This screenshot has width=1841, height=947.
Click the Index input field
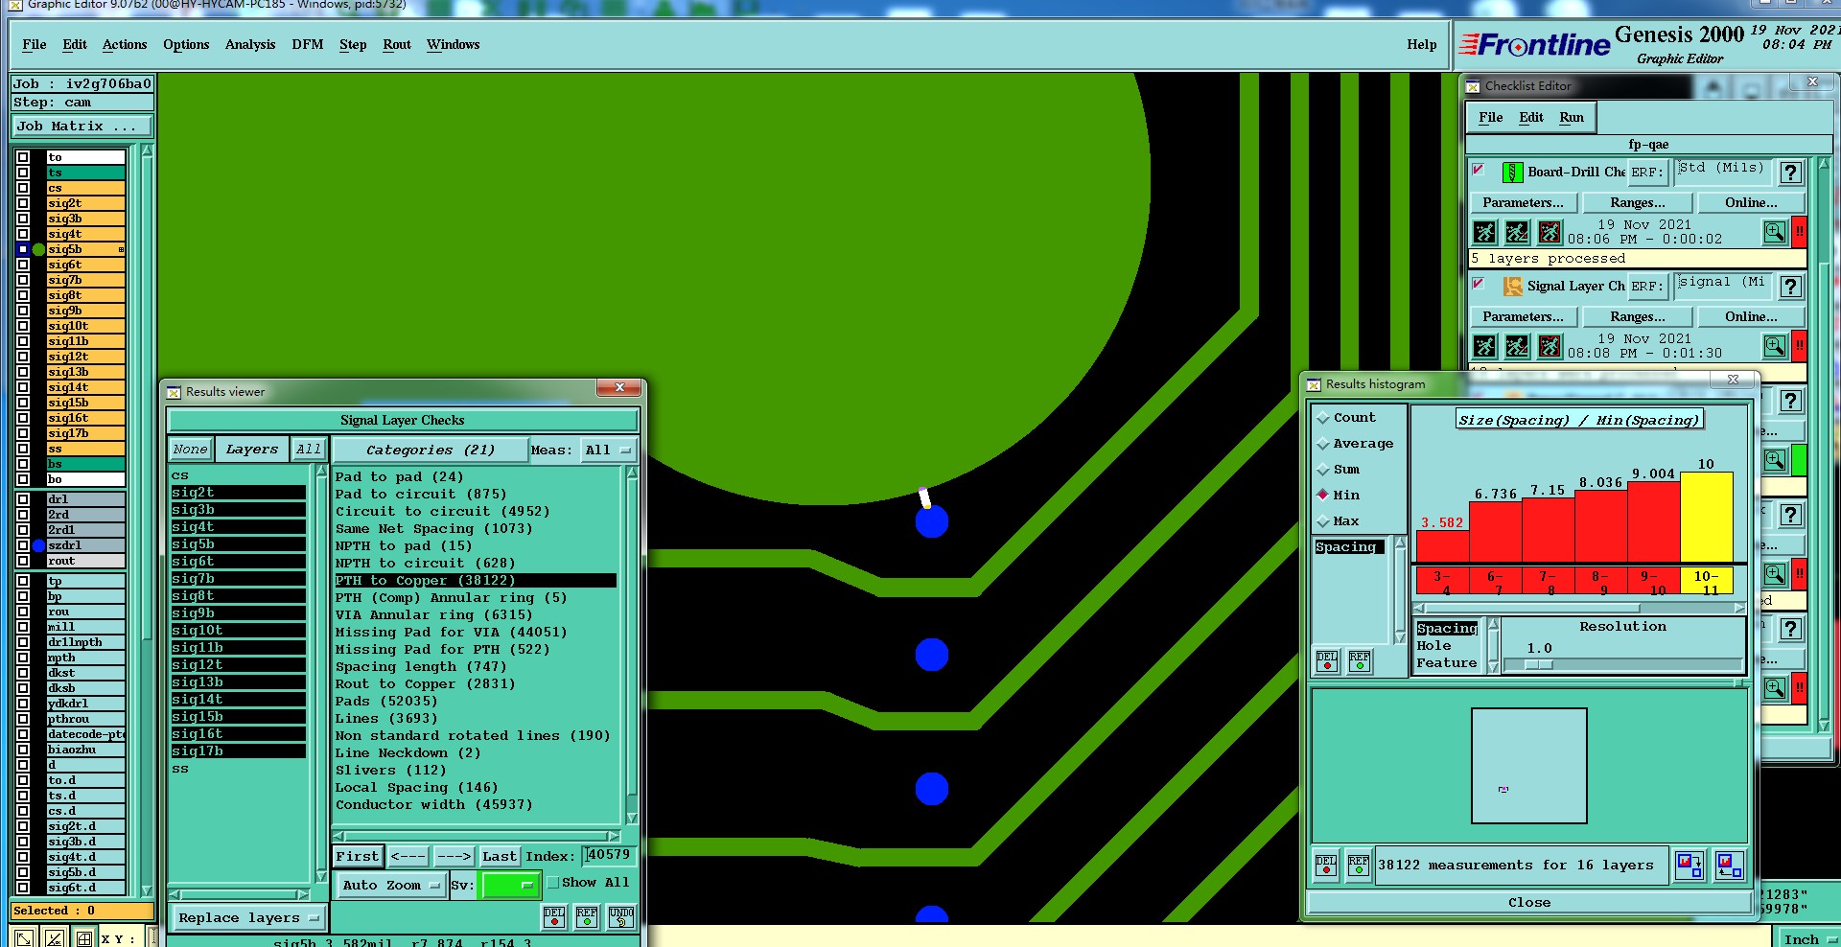[x=609, y=855]
